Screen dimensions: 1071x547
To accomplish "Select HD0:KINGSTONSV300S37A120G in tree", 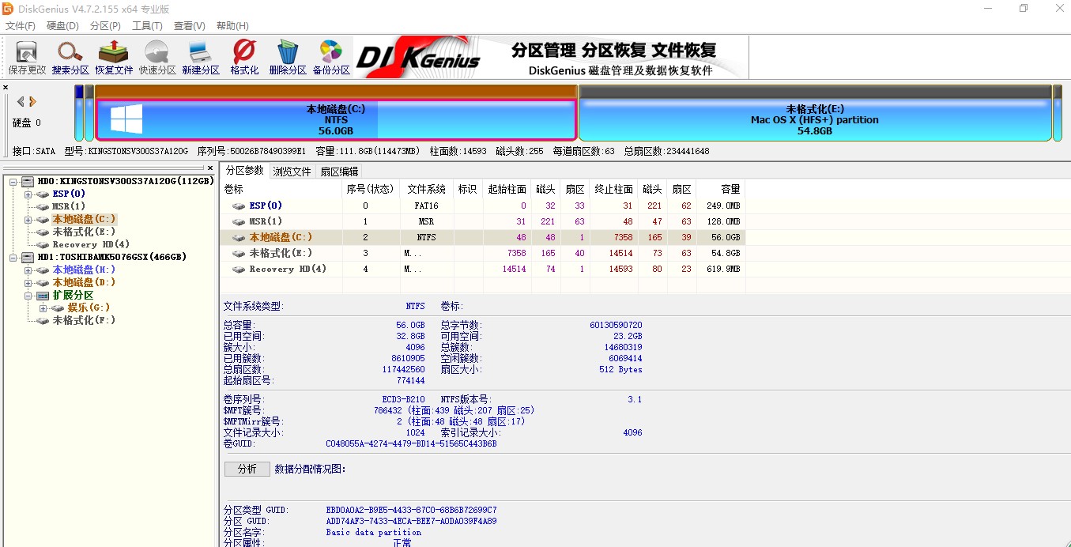I will click(x=126, y=181).
